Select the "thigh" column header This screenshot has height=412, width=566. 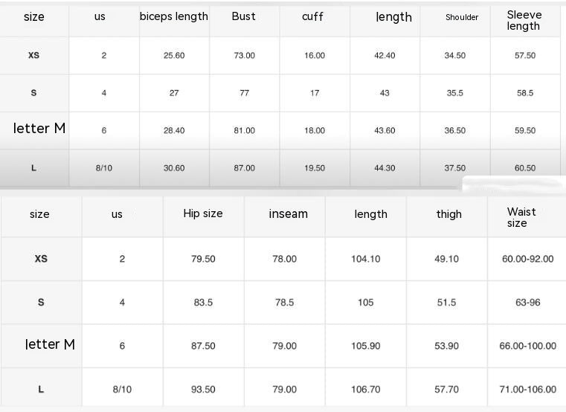(448, 214)
